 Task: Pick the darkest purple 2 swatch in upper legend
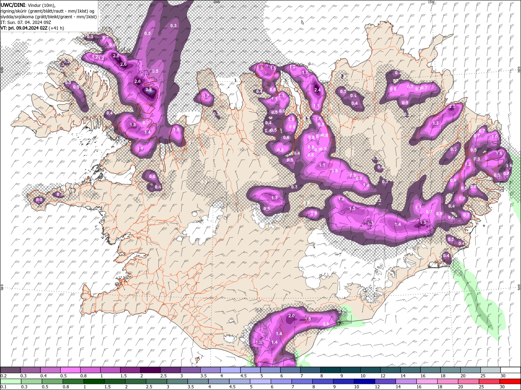pyautogui.click(x=150, y=370)
